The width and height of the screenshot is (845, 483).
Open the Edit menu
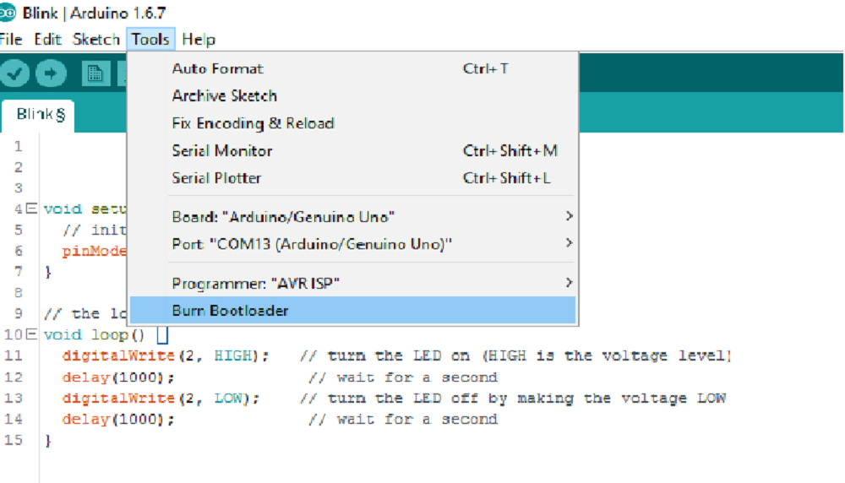[x=47, y=40]
